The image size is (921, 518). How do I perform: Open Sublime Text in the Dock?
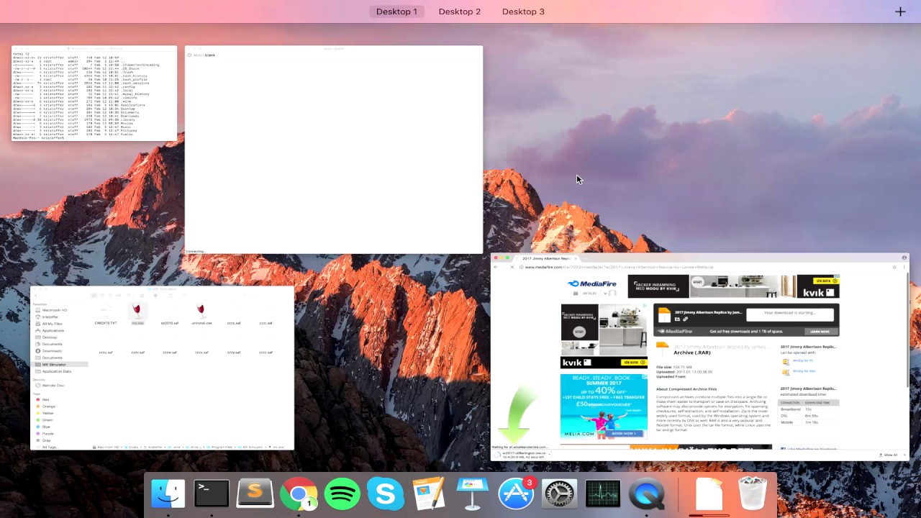[x=255, y=494]
